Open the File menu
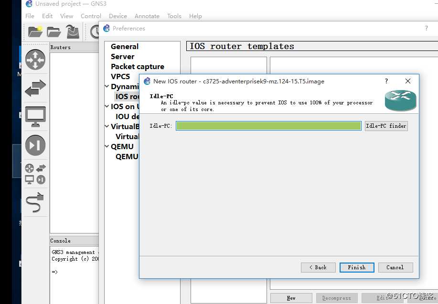This screenshot has height=304, width=438. click(x=30, y=16)
